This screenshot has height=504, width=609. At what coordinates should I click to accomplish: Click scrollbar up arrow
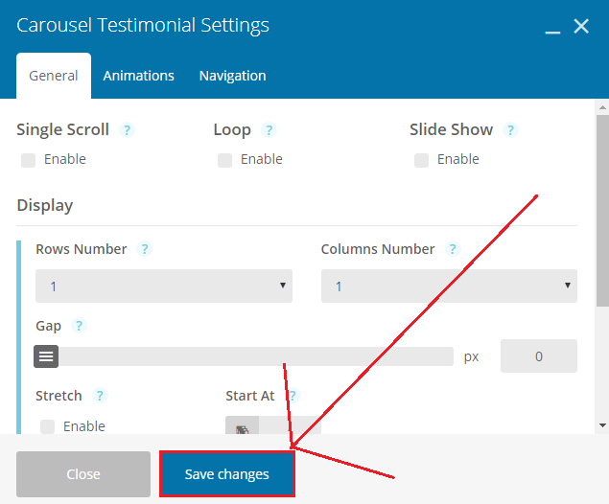[x=602, y=107]
